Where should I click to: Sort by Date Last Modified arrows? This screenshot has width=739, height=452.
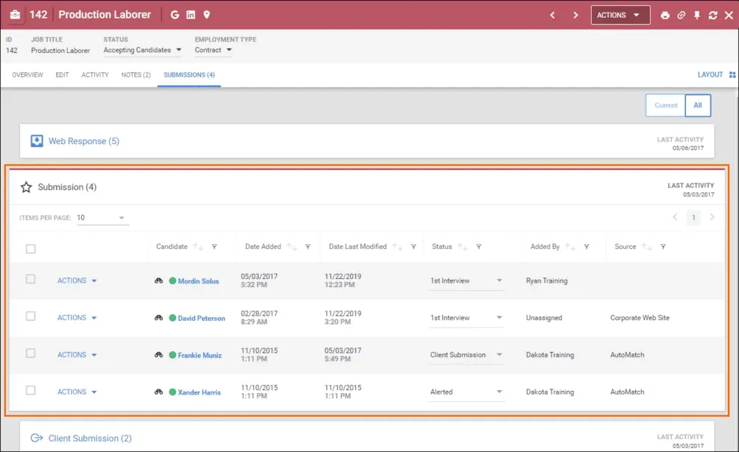(398, 247)
